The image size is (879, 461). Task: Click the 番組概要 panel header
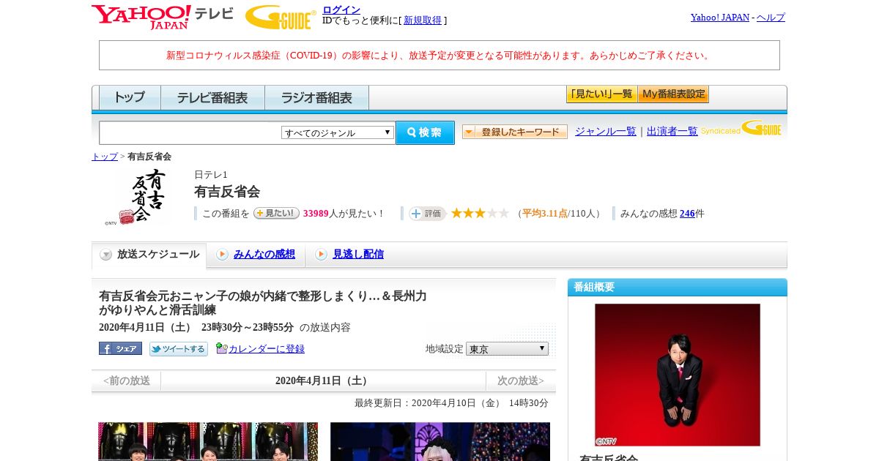tap(678, 288)
